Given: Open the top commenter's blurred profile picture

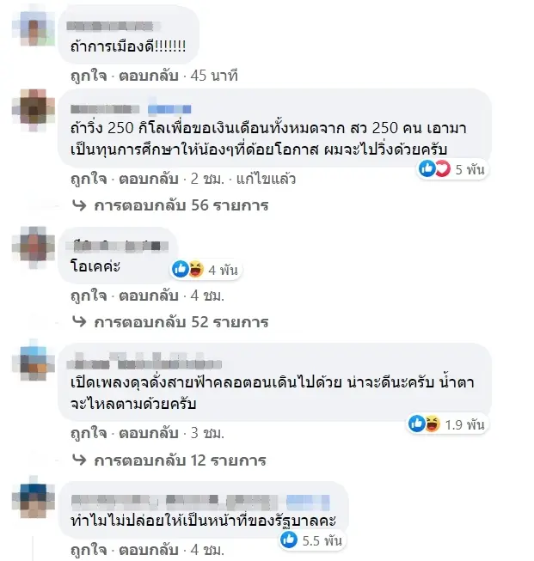Looking at the screenshot, I should coord(34,28).
